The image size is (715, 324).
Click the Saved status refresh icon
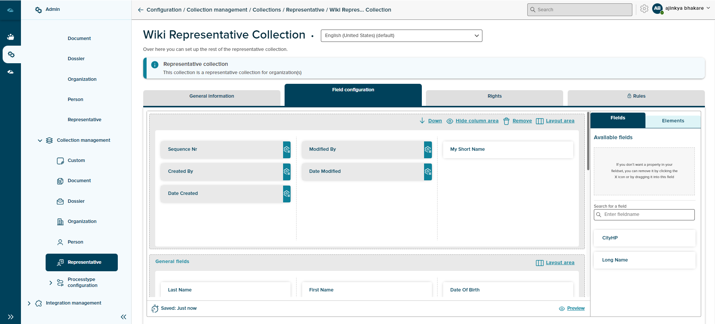155,308
